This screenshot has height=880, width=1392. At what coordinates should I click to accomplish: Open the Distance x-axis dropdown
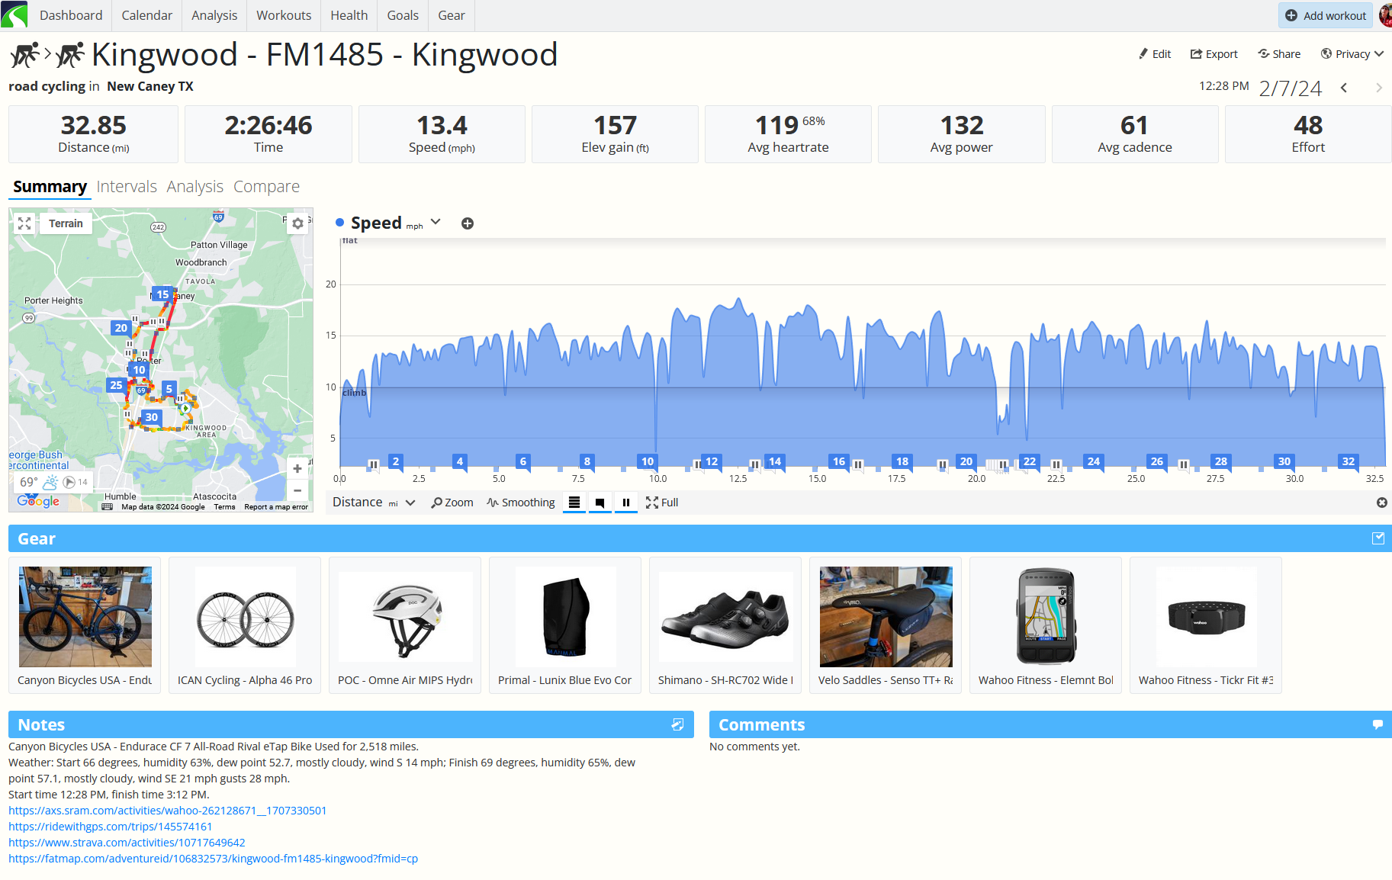(374, 503)
